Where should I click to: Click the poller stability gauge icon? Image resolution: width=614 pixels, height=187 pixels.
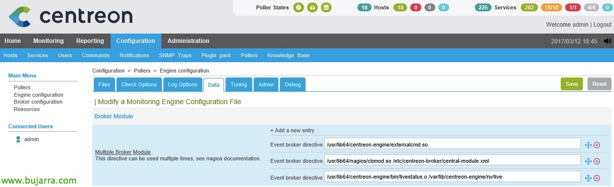[x=312, y=7]
